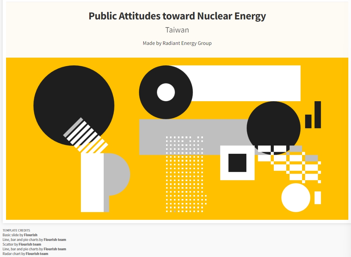Image resolution: width=351 pixels, height=257 pixels.
Task: Click the Public Attitudes toward Nuclear Energy title
Action: (177, 16)
